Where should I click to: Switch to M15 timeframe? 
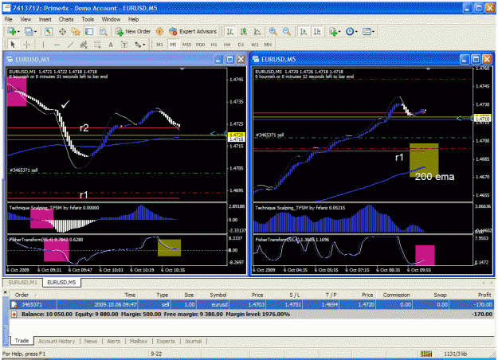[186, 45]
